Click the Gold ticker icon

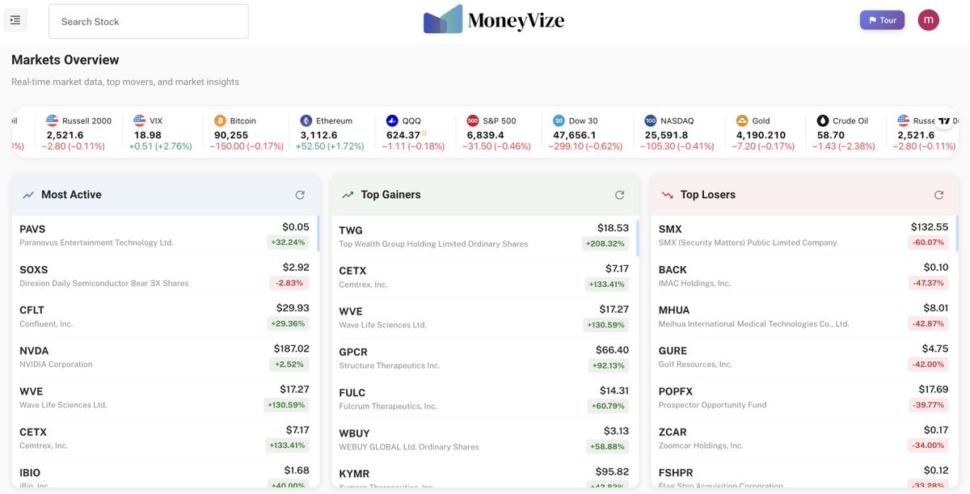pyautogui.click(x=742, y=120)
